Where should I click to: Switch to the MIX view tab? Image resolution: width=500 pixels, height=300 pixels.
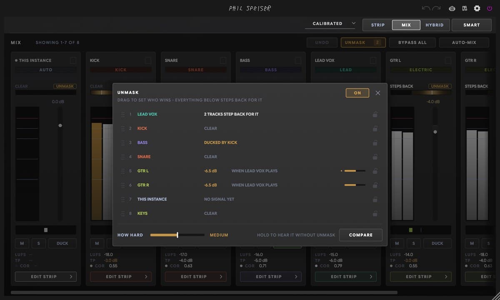(406, 25)
